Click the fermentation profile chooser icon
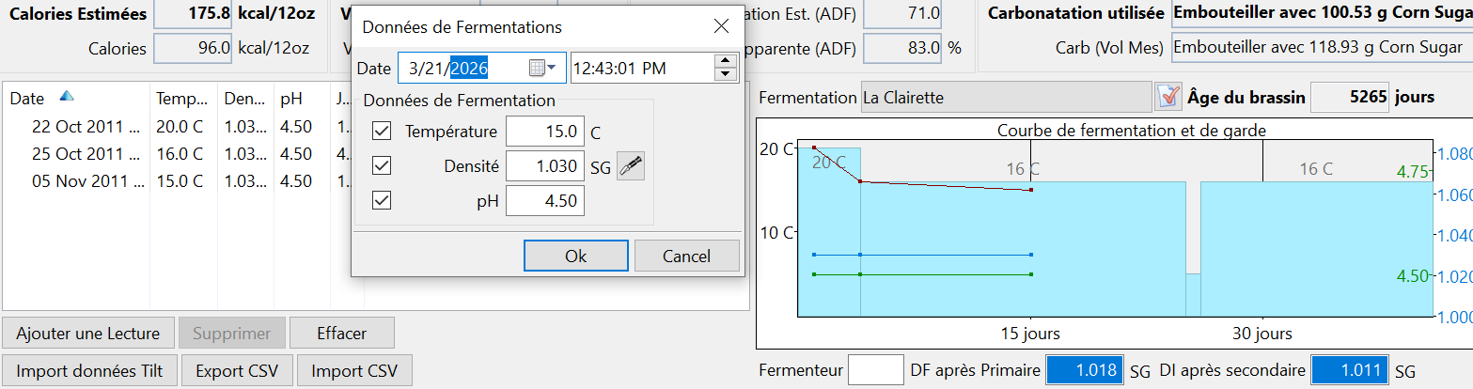The width and height of the screenshot is (1473, 389). click(x=1167, y=97)
